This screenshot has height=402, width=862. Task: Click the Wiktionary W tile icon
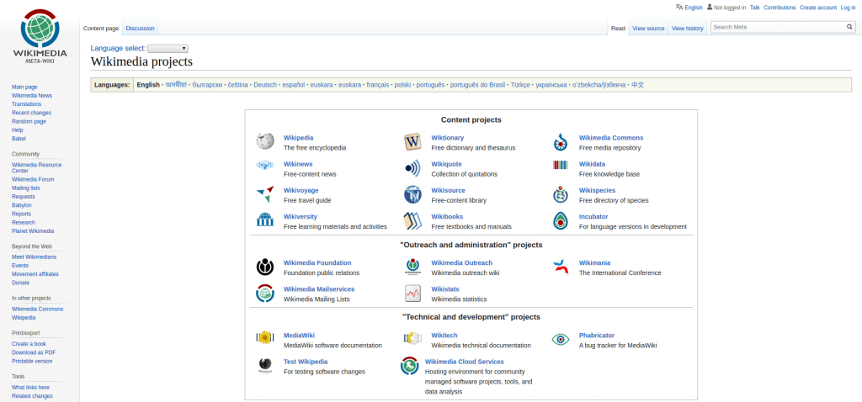412,142
